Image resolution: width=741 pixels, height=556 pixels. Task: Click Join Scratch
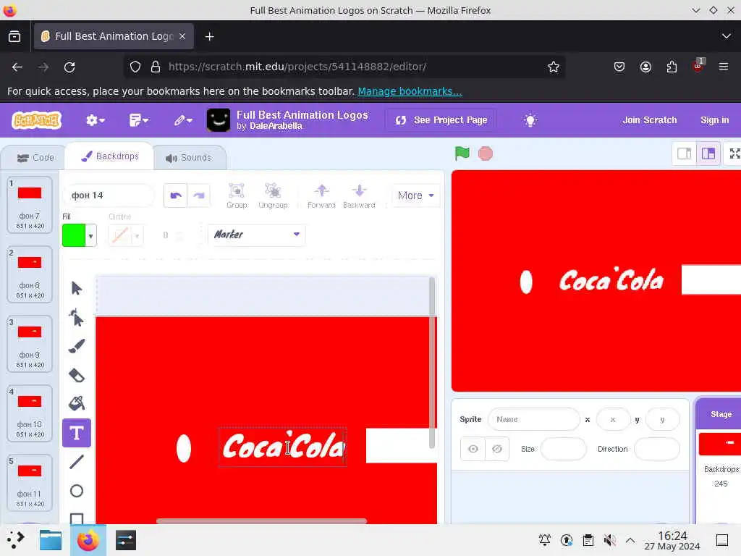pyautogui.click(x=649, y=120)
